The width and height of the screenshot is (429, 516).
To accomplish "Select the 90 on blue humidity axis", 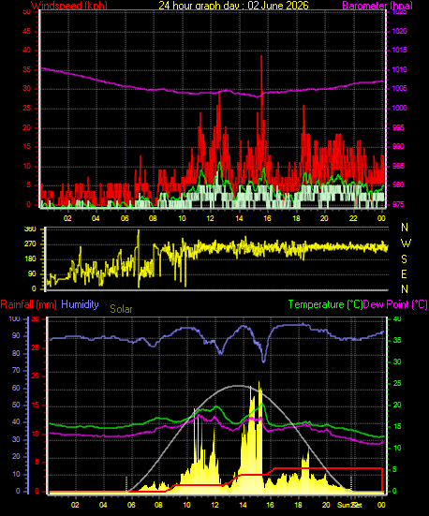I will 16,335.
